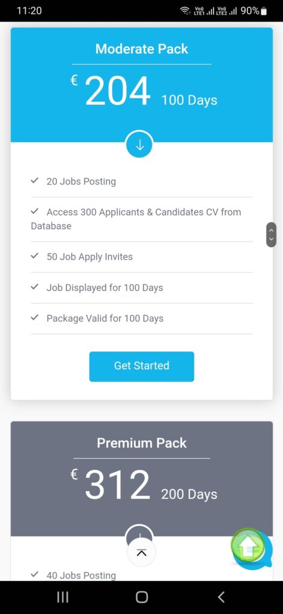The height and width of the screenshot is (614, 283).
Task: Click the €204 price text
Action: [111, 91]
